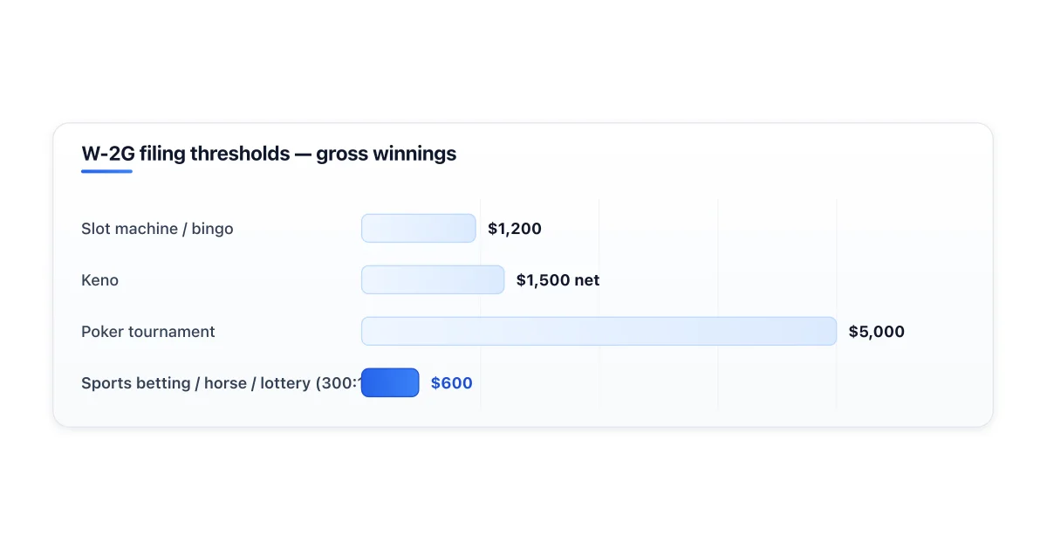
Task: Click the $5,000 value label
Action: tap(876, 332)
